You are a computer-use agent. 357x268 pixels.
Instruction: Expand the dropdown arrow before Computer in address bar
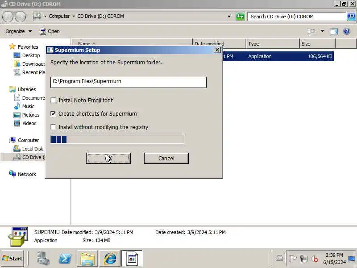45,16
